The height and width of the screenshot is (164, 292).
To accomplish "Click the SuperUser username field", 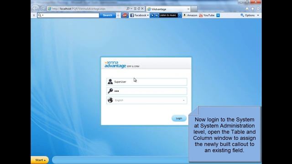I will coord(147,82).
